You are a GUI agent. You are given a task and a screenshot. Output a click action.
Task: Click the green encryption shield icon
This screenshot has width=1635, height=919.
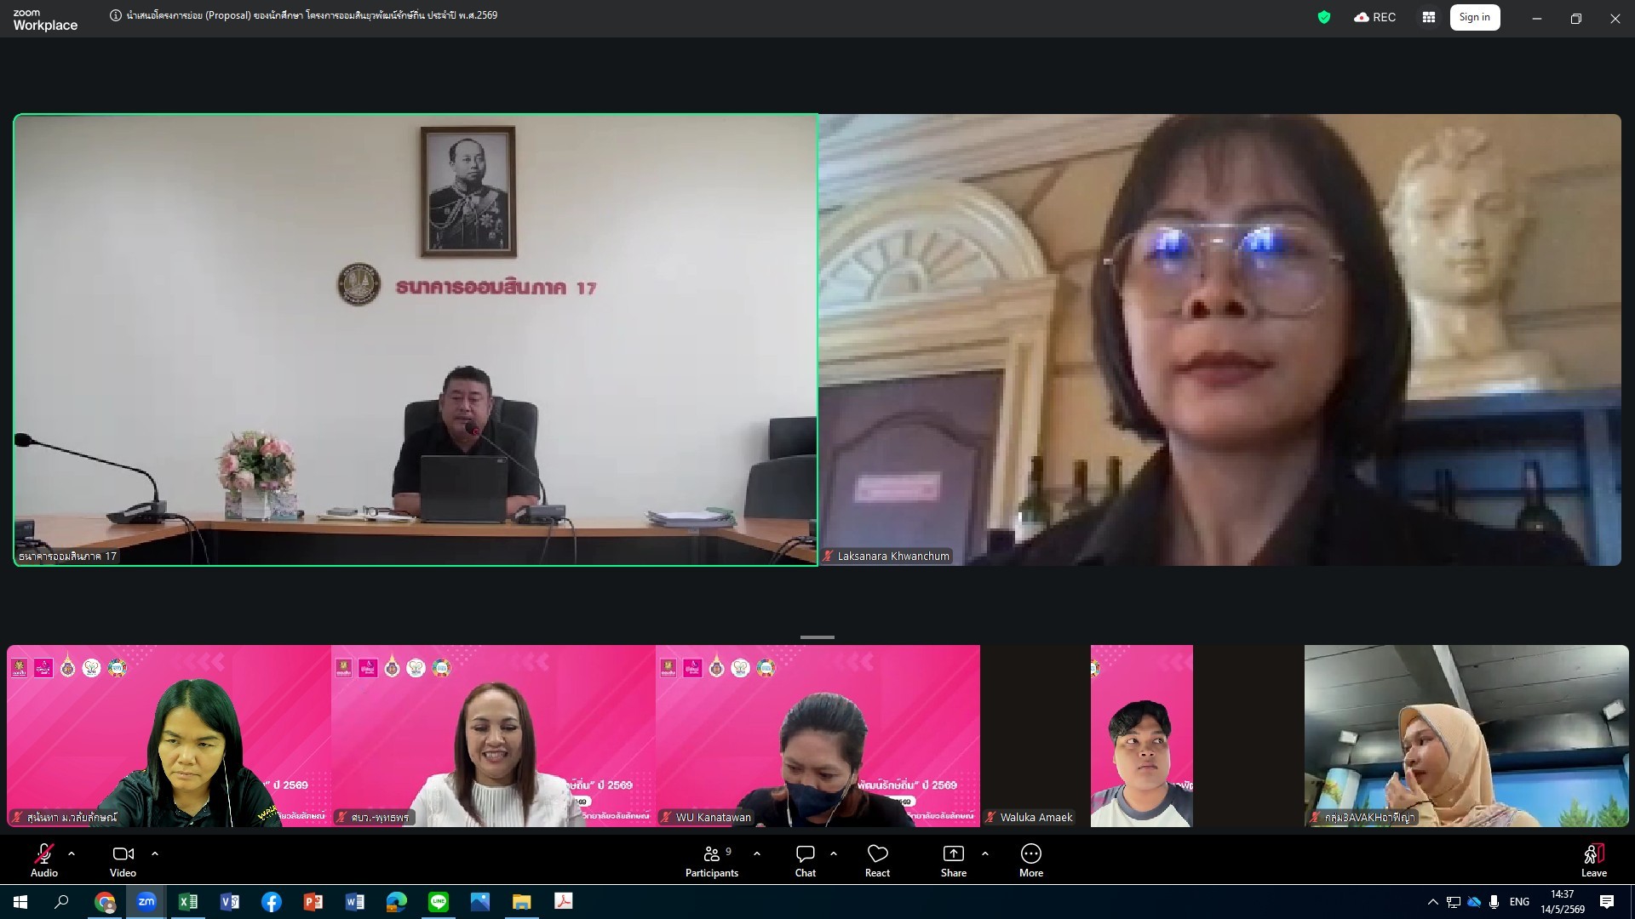(1323, 17)
